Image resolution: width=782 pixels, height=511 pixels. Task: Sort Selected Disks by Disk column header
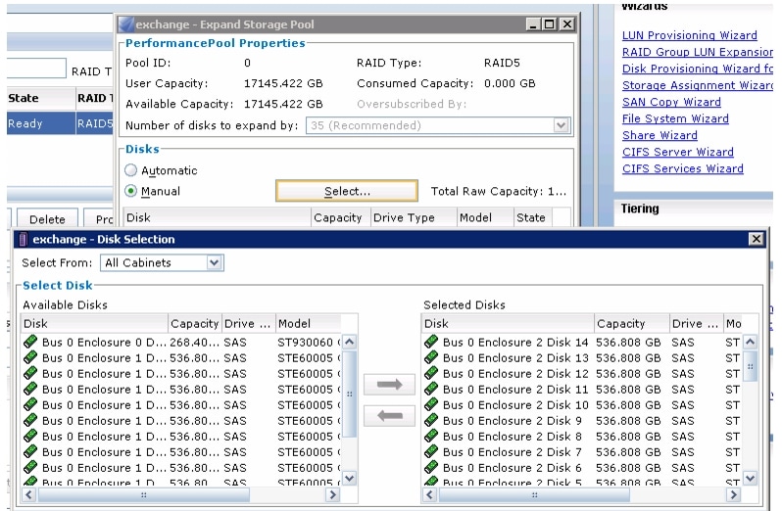(x=508, y=324)
